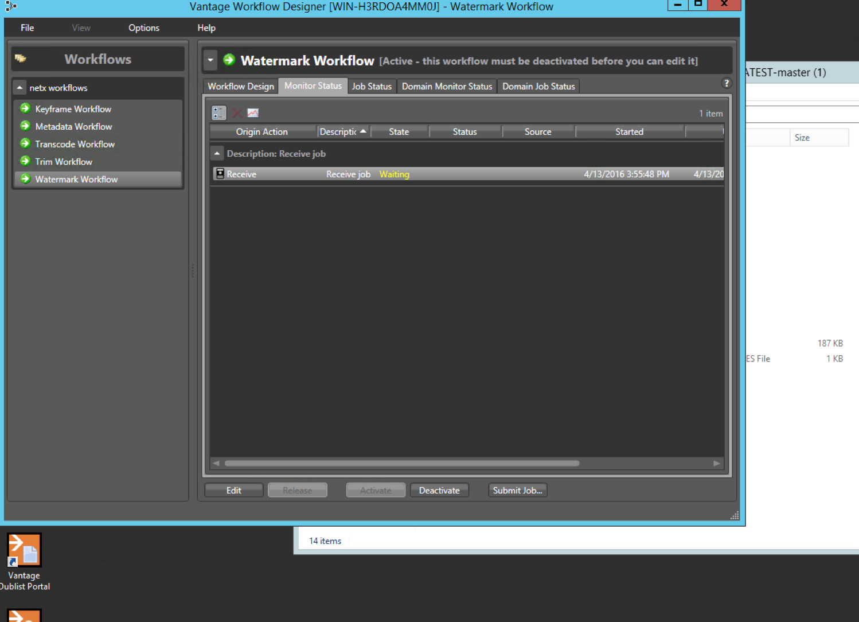Click the green arrow icon beside Trim Workflow
The width and height of the screenshot is (859, 622).
pos(25,161)
